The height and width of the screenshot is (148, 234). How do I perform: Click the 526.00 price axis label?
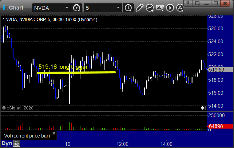click(216, 28)
